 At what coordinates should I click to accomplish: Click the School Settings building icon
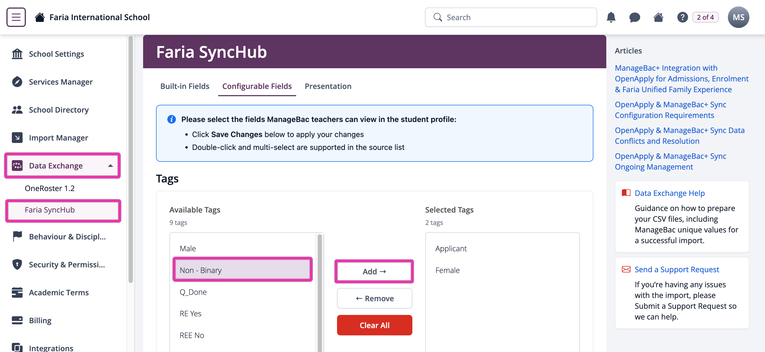click(x=17, y=54)
